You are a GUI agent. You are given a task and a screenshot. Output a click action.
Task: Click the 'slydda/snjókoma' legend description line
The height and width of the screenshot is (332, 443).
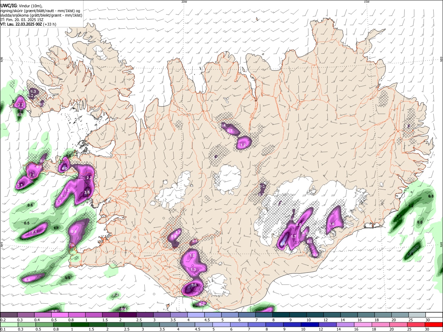point(41,15)
